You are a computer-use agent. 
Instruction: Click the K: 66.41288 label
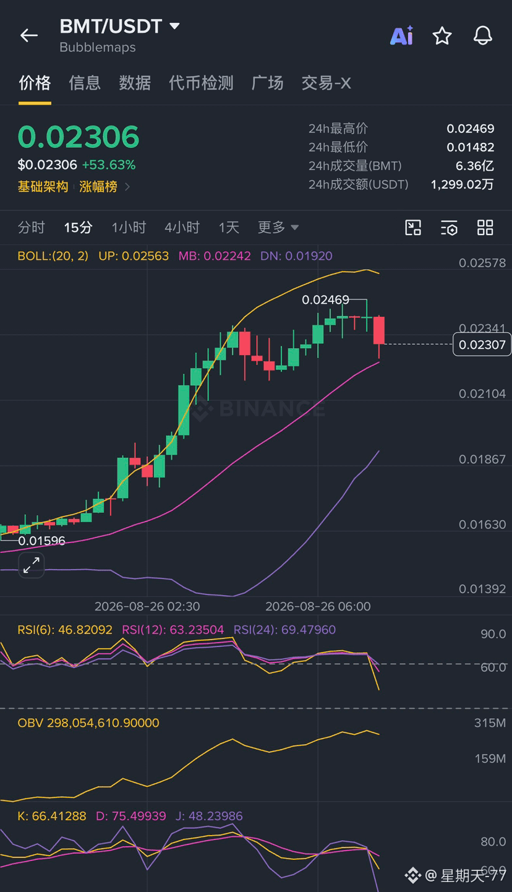coord(52,816)
